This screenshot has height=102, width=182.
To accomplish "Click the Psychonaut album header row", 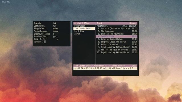I will click(117, 26).
